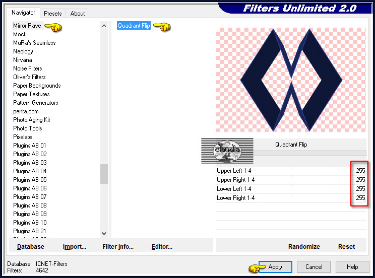Viewport: 375px width, 278px height.
Task: Cancel the Filters Unlimited dialog
Action: (314, 267)
